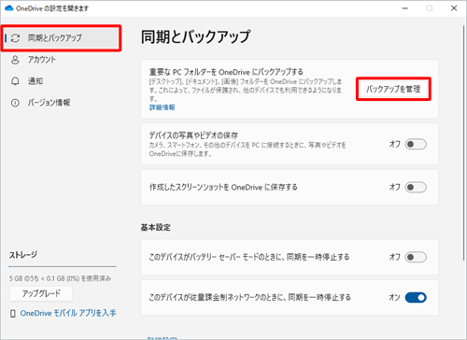The height and width of the screenshot is (340, 467).
Task: Turn off metered network sync pause switch
Action: [x=416, y=297]
